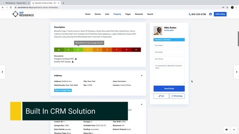
Task: Focus the Your Email field
Action: point(169,52)
